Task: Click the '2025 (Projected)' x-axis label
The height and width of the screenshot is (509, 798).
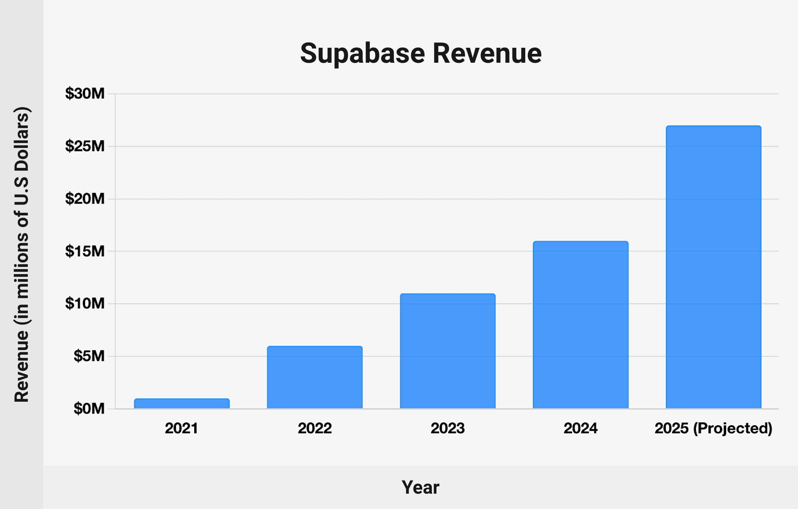Action: (713, 428)
